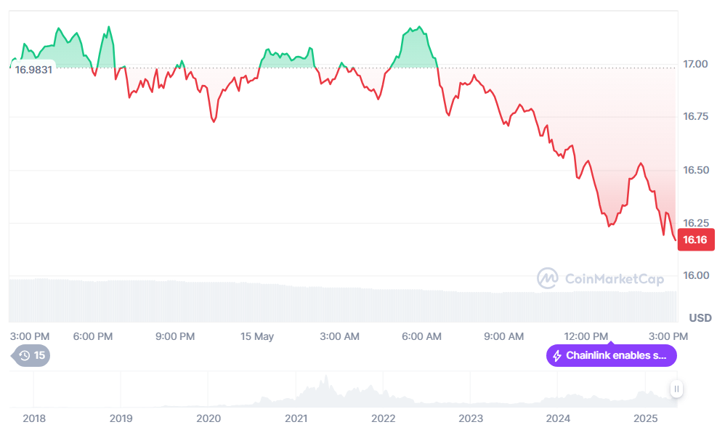Click the 16.9831 opening price label
This screenshot has height=438, width=717.
pos(33,70)
